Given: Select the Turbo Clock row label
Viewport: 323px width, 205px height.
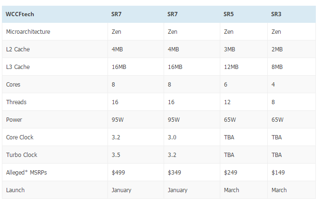Looking at the screenshot, I should click(21, 155).
